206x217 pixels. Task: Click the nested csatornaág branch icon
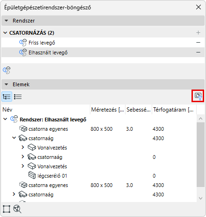pos(32,157)
